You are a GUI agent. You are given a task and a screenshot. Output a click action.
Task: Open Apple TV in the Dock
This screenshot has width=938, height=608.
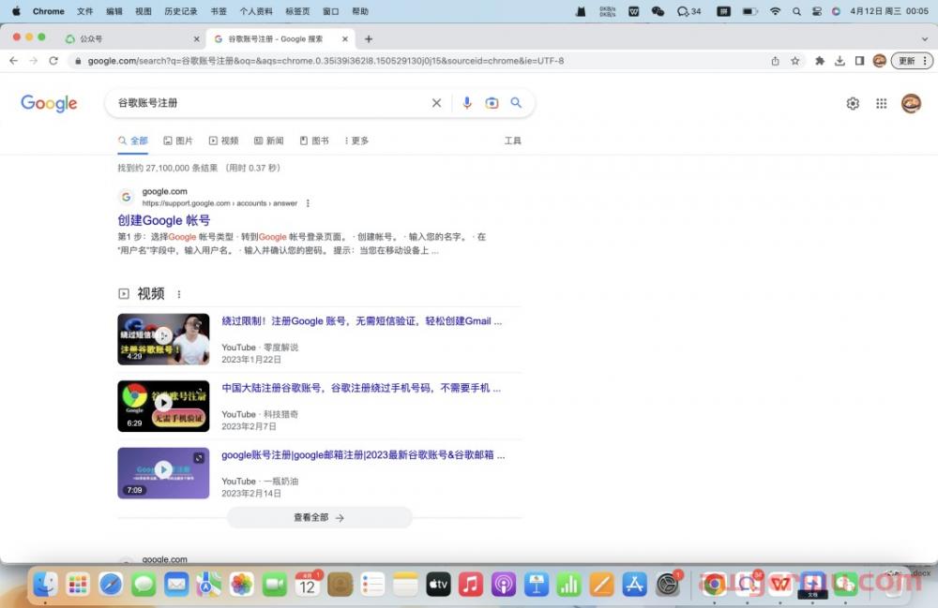coord(438,585)
